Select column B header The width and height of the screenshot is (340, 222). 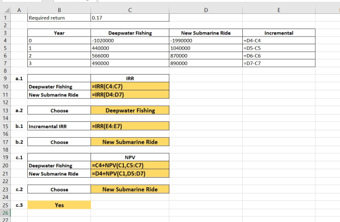click(59, 10)
